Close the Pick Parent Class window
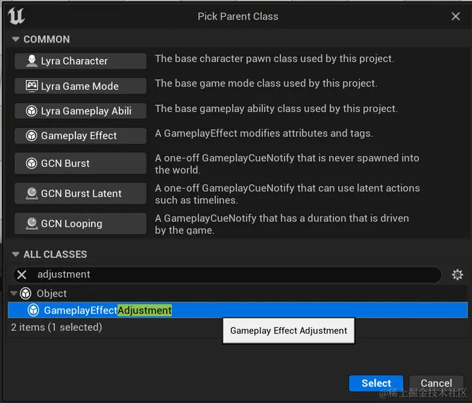 [456, 16]
